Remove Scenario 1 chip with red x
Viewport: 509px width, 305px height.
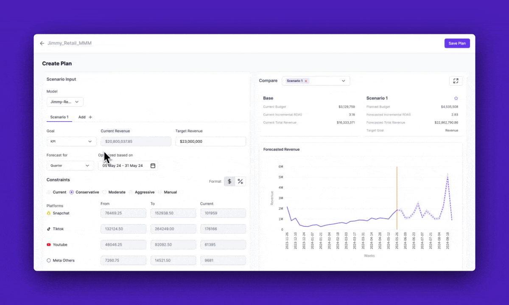click(x=306, y=81)
